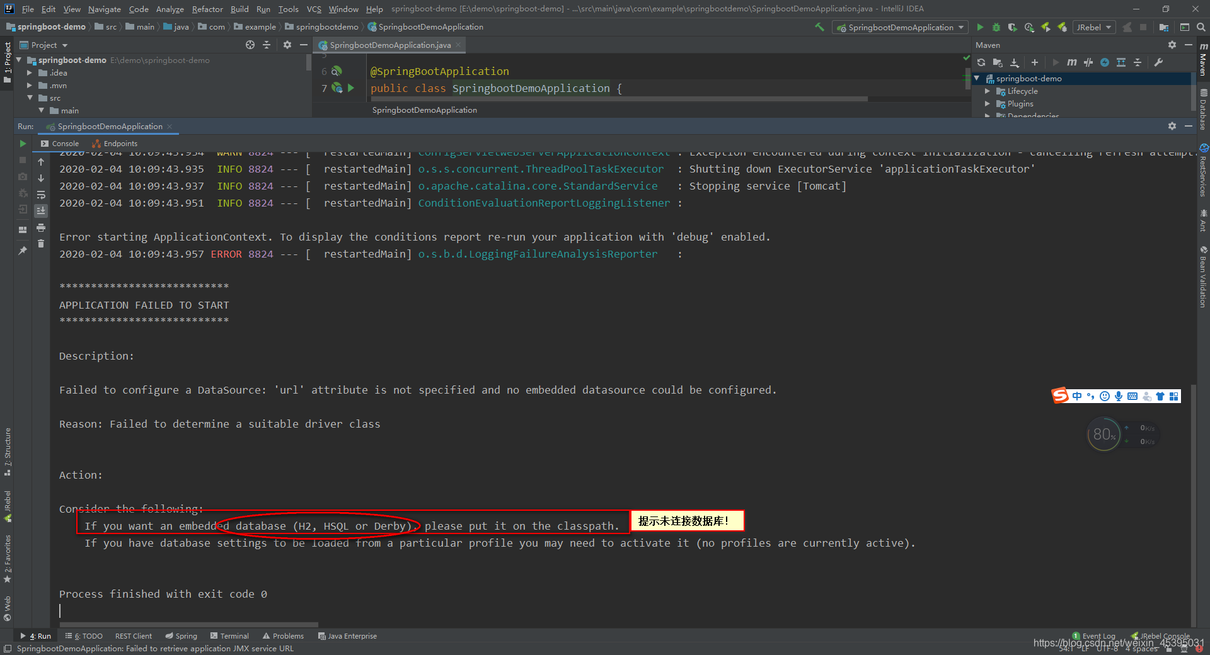Open REST Client tool window
The image size is (1210, 655).
pos(134,636)
